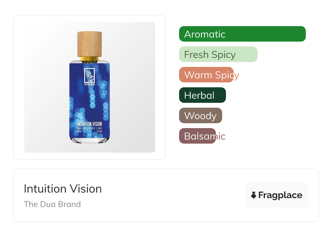Image resolution: width=332 pixels, height=235 pixels.
Task: Select the Balsamic accord bar
Action: click(197, 136)
